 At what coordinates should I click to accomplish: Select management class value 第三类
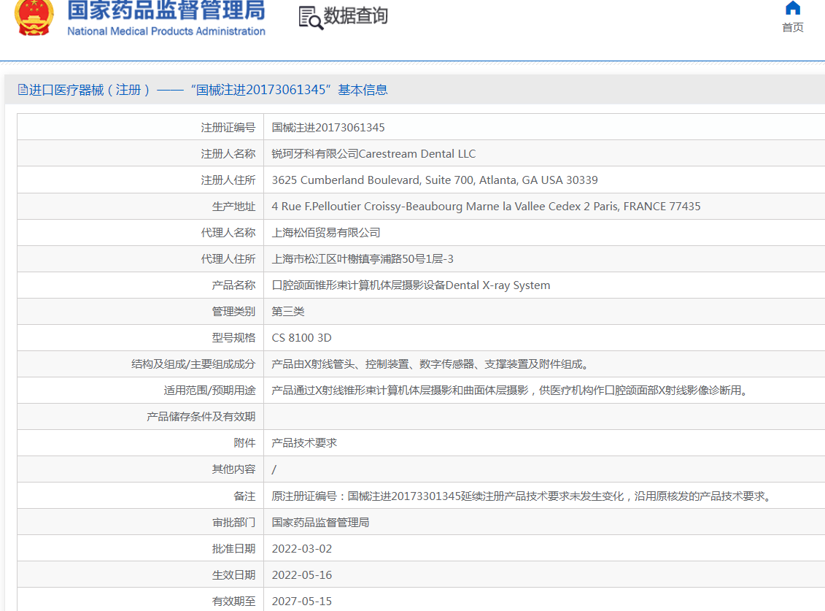(288, 312)
